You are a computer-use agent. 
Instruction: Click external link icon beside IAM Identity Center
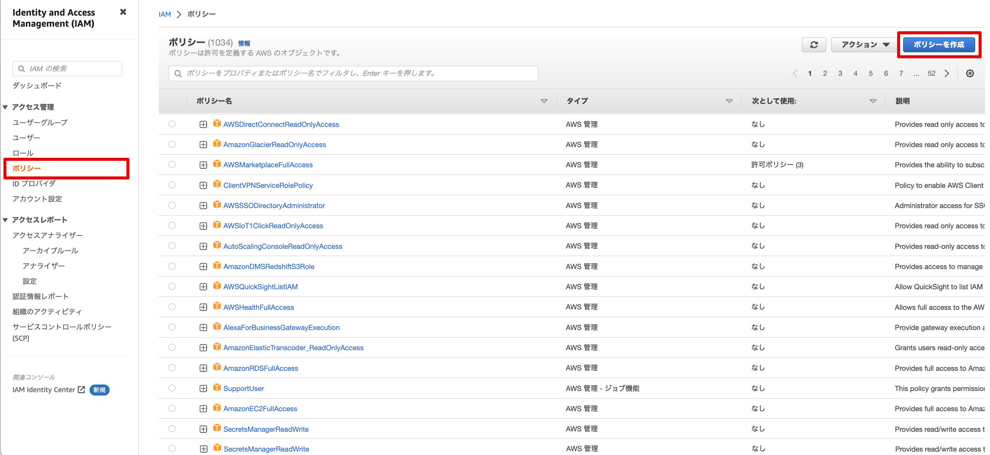point(81,389)
